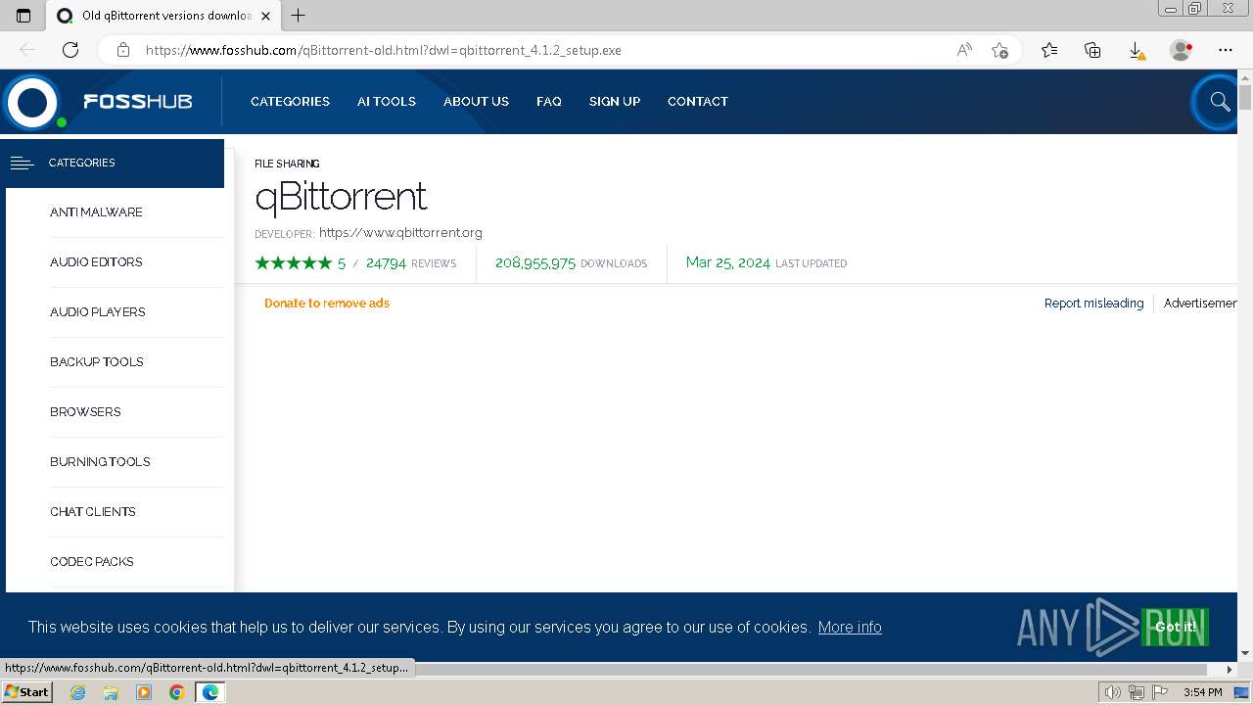1253x705 pixels.
Task: Select ANTI MALWARE category
Action: pyautogui.click(x=96, y=212)
